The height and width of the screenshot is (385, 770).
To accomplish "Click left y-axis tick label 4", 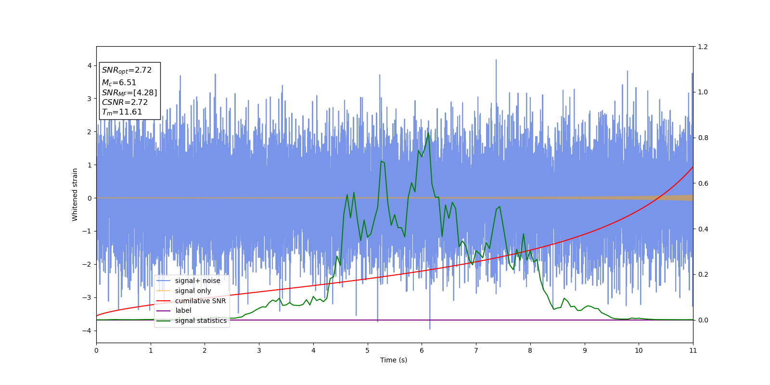I will pyautogui.click(x=89, y=65).
